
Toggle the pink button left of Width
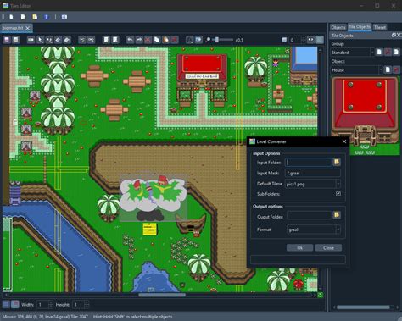15,304
